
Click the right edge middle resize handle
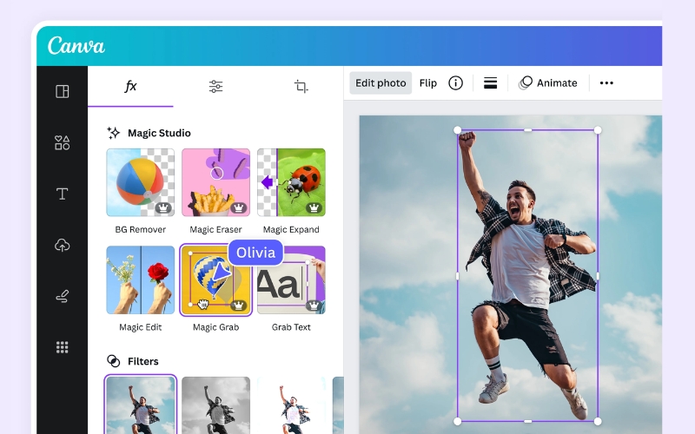598,276
